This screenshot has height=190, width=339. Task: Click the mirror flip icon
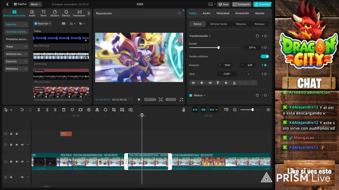[97, 110]
